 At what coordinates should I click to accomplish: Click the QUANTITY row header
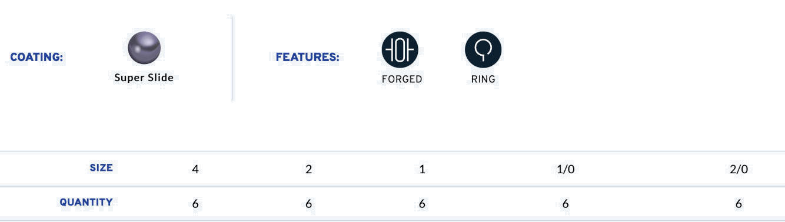[86, 202]
